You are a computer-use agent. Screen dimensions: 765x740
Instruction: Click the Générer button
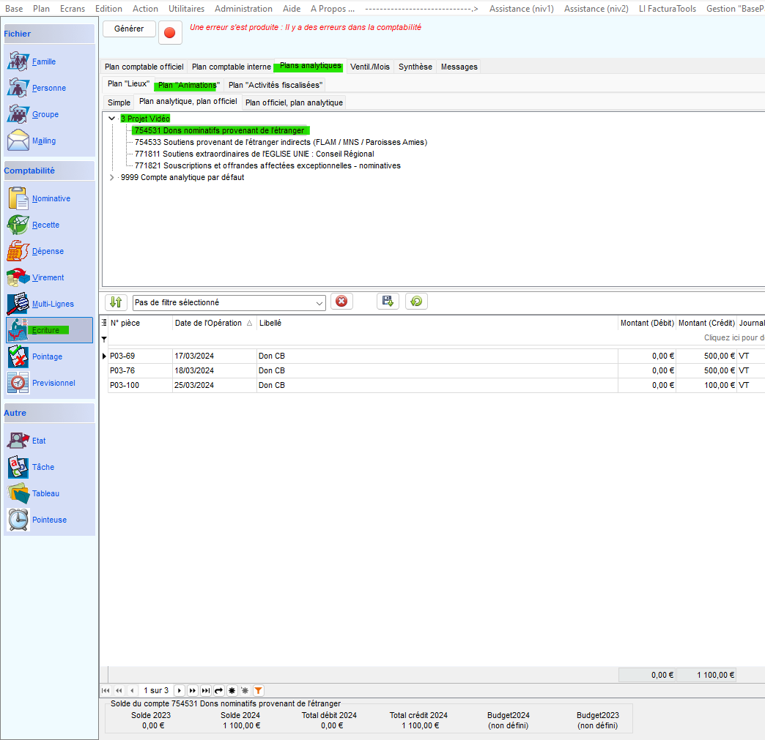click(x=129, y=29)
